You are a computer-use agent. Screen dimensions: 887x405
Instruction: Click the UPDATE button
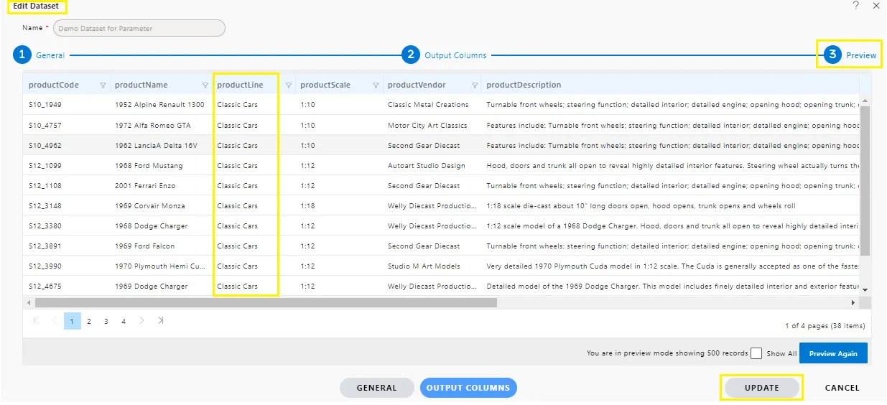click(761, 388)
